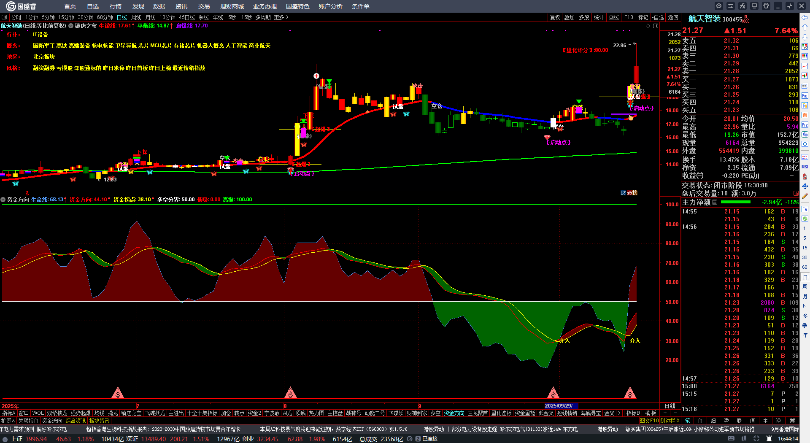This screenshot has width=810, height=443.
Task: Select the 资金方向 indicator tab
Action: point(454,413)
